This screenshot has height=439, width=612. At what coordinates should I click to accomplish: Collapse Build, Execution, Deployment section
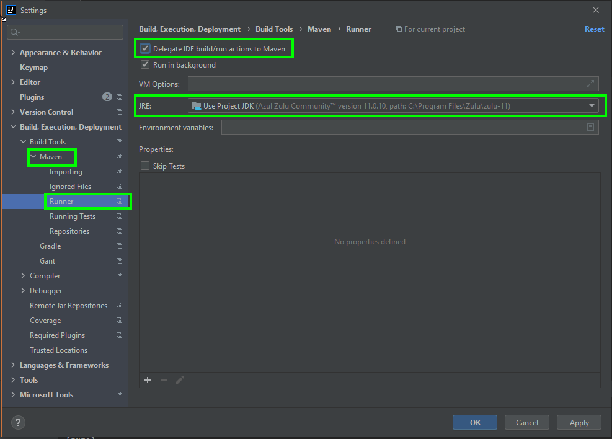point(13,127)
